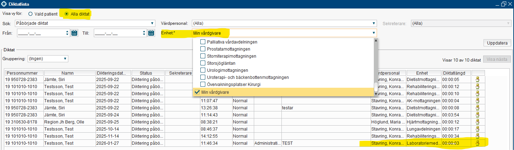Image resolution: width=514 pixels, height=150 pixels.
Task: Expand the Vårdpersonal dropdown
Action: pyautogui.click(x=284, y=23)
